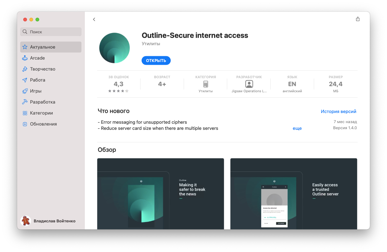Screen dimensions: 387x252
Task: Switch to the Работа section
Action: pos(51,80)
